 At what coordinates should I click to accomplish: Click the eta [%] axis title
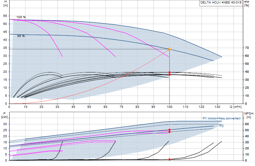click(247, 4)
